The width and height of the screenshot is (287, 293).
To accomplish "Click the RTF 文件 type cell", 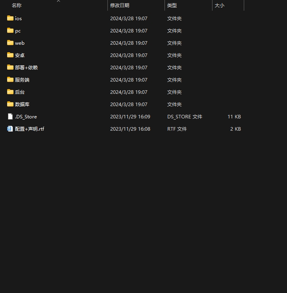I will (x=177, y=129).
